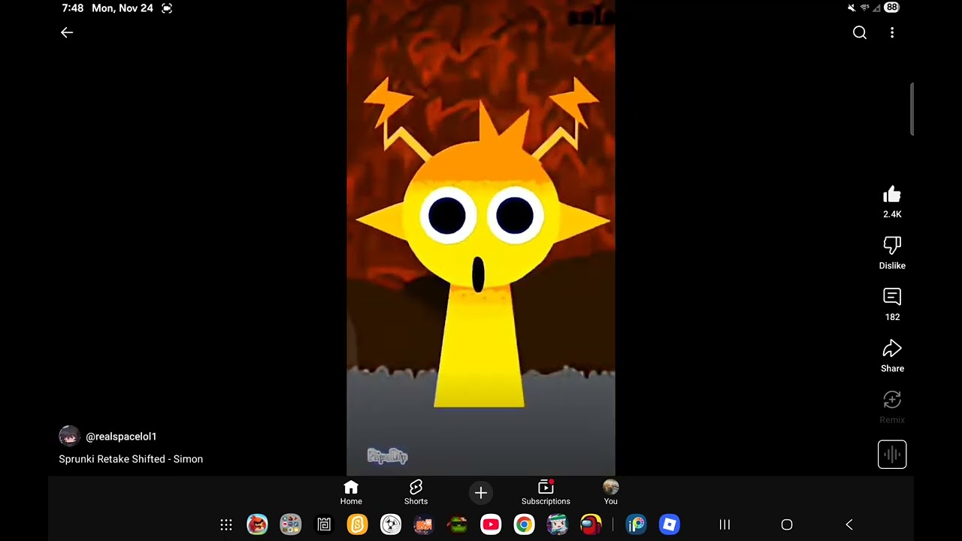Tap the Android home navigation button
The height and width of the screenshot is (541, 962).
(x=787, y=524)
